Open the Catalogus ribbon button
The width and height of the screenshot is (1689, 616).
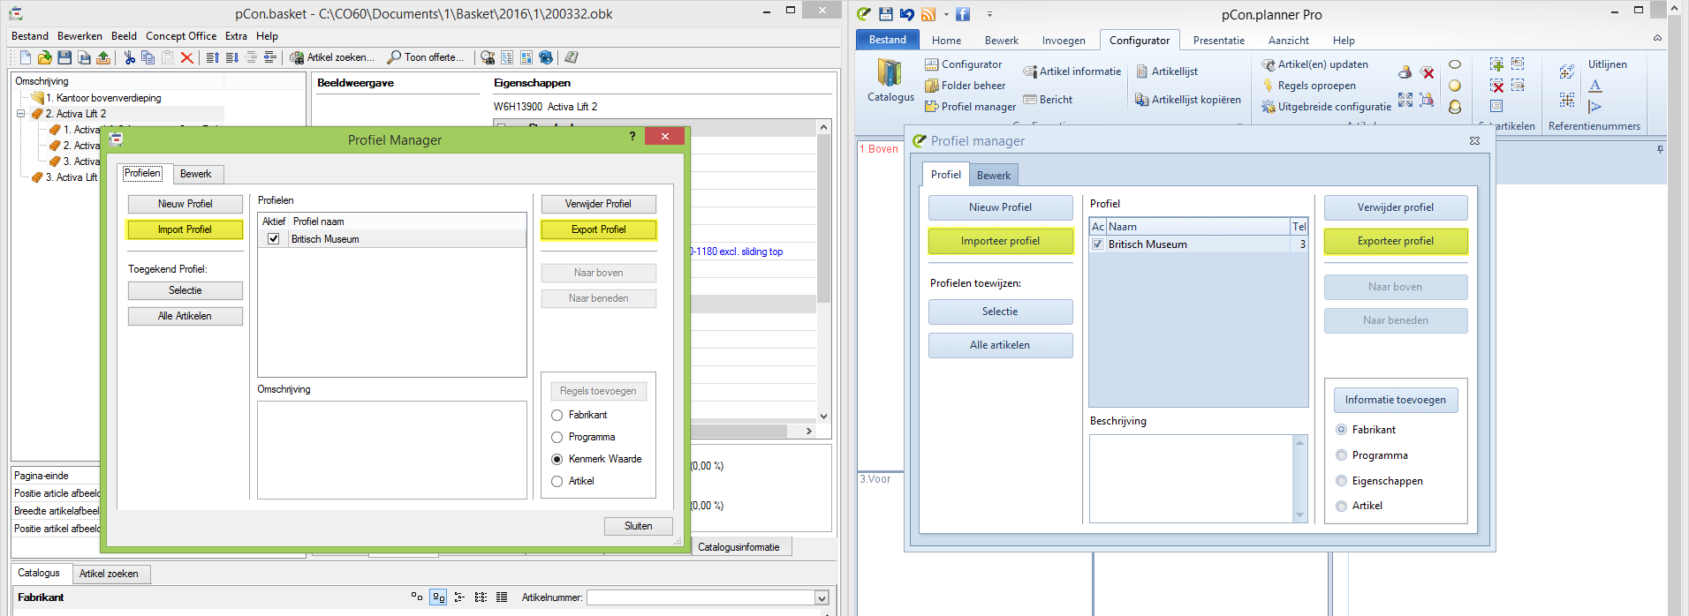pyautogui.click(x=890, y=81)
